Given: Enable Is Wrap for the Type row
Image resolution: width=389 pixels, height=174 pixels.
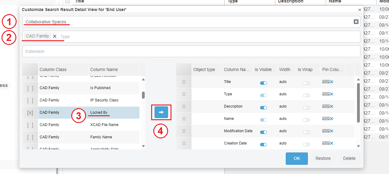Looking at the screenshot, I should pos(306,95).
